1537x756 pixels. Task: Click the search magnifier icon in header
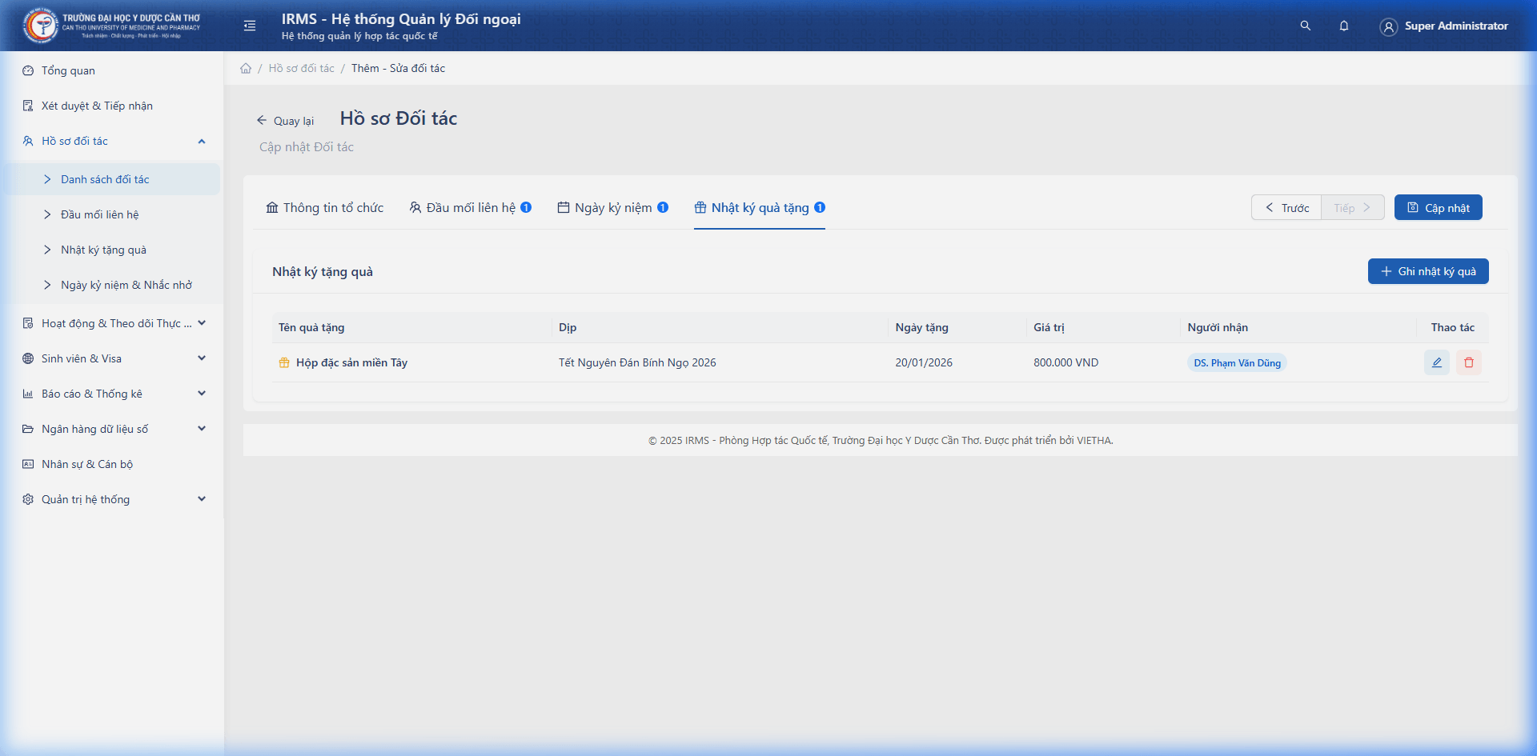(1305, 26)
